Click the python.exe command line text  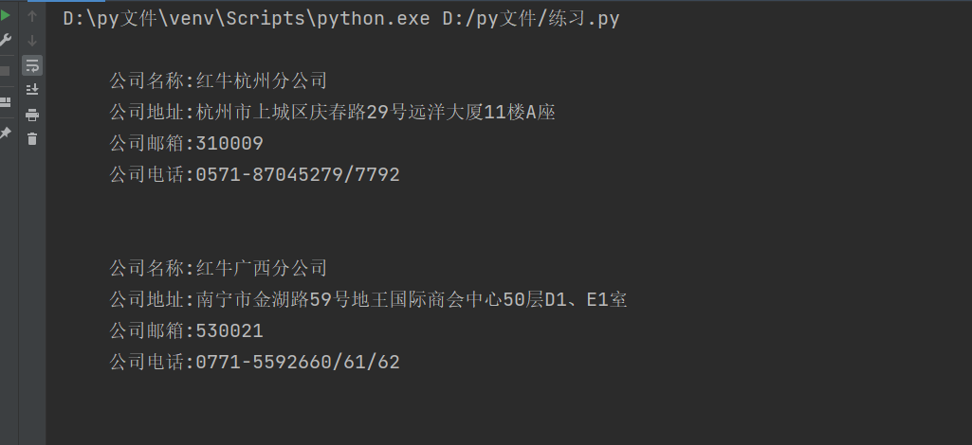340,18
